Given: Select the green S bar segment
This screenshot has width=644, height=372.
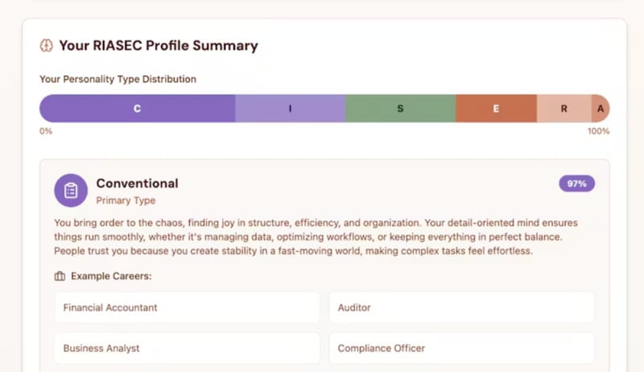Looking at the screenshot, I should click(x=400, y=109).
